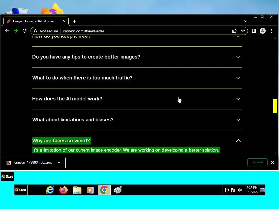Viewport: 279px width, 209px height.
Task: Share this page via address bar icon
Action: pos(234,31)
